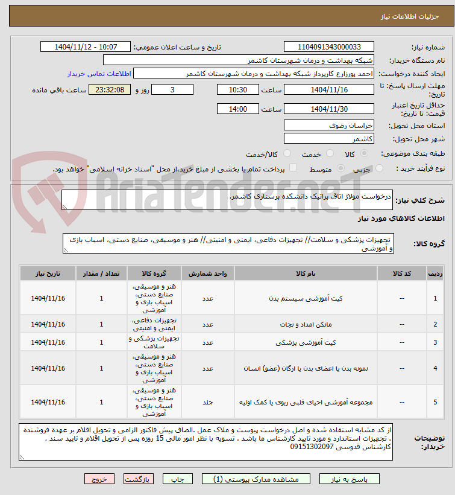Click the چاپ print button

click(x=177, y=479)
